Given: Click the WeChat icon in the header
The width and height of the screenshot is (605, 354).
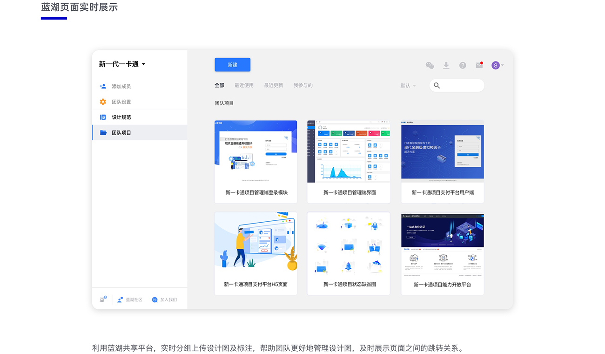Looking at the screenshot, I should coord(430,66).
